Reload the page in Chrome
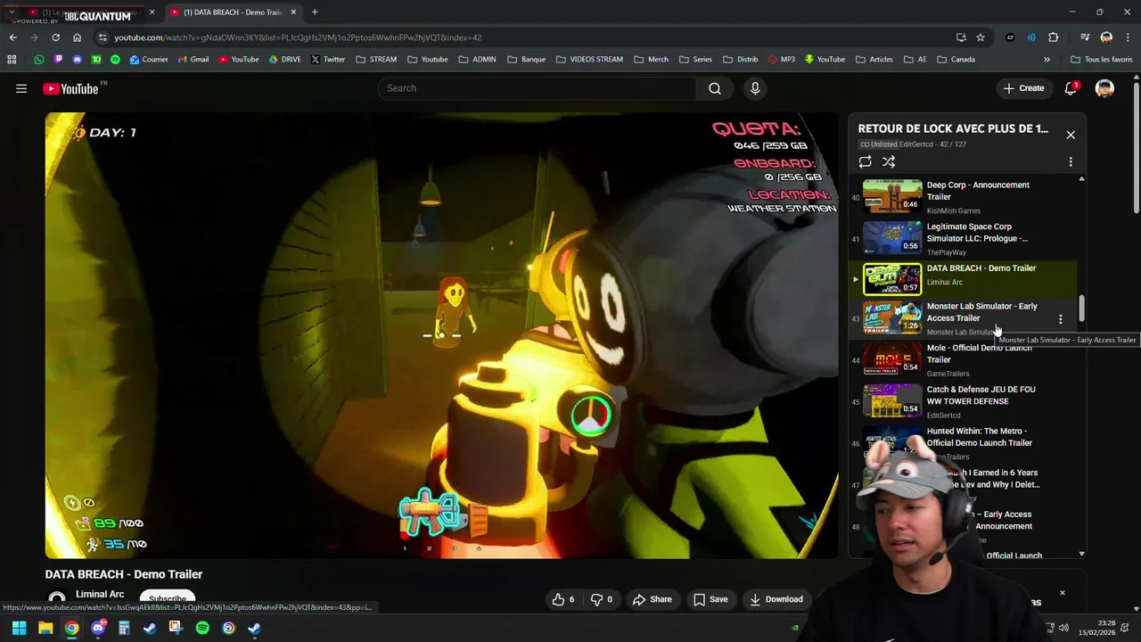Image resolution: width=1141 pixels, height=642 pixels. tap(55, 37)
